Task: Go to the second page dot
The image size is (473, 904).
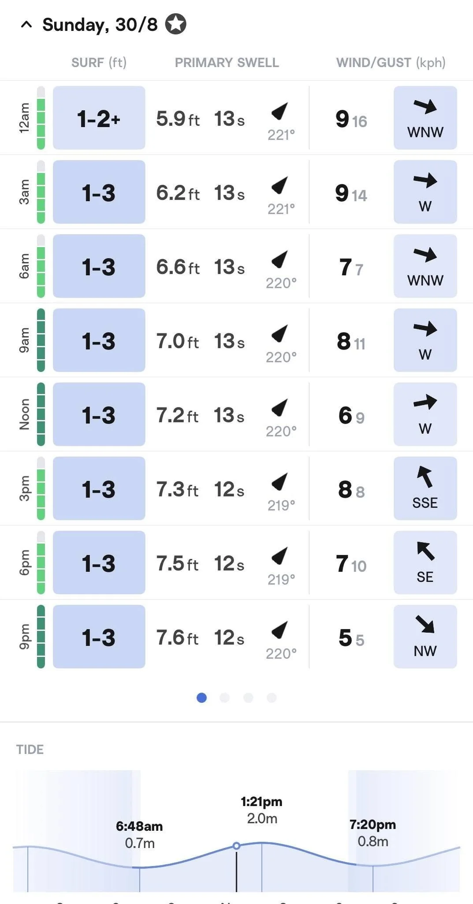Action: pos(225,697)
